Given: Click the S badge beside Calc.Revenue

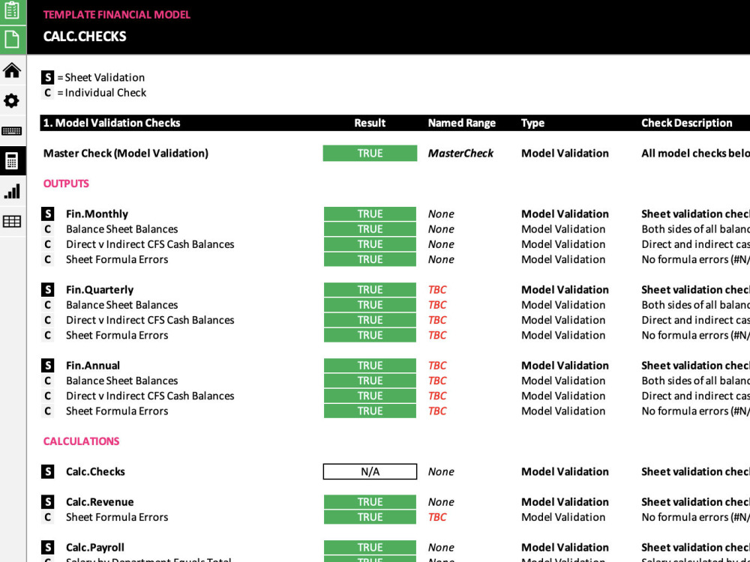Looking at the screenshot, I should click(47, 502).
